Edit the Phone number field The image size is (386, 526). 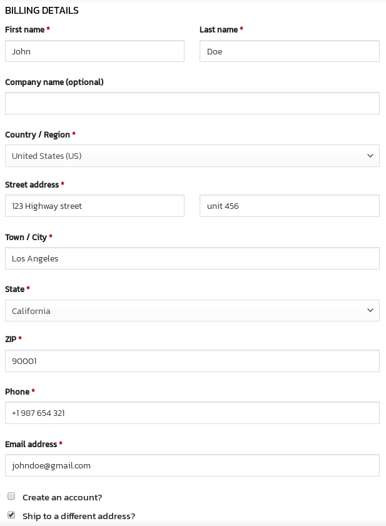[192, 413]
